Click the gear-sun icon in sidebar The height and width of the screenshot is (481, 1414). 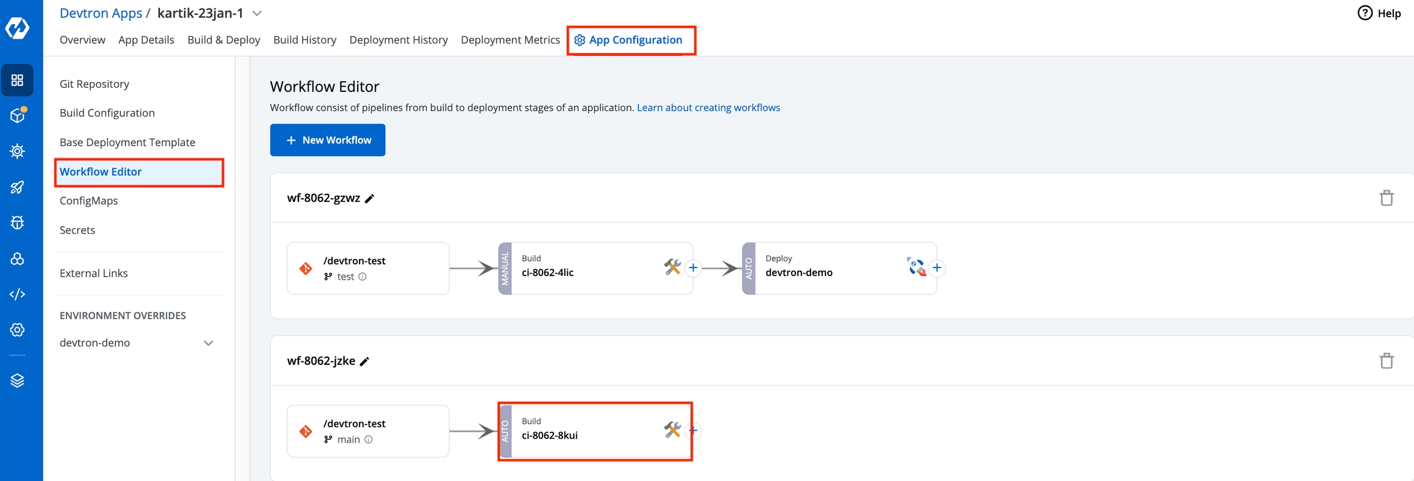pyautogui.click(x=17, y=151)
